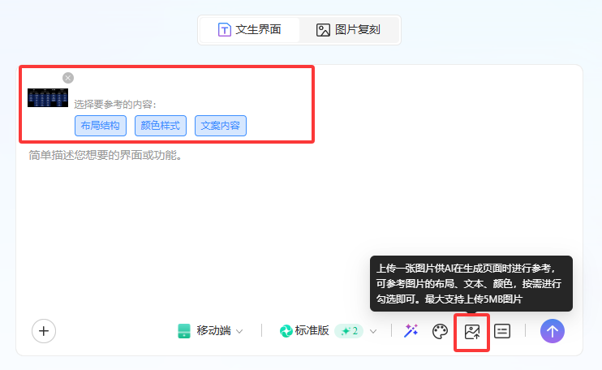Switch to the 文生界面 tab
Image resolution: width=602 pixels, height=370 pixels.
(250, 30)
